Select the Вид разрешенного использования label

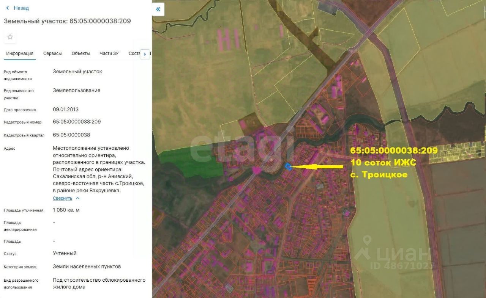point(21,284)
